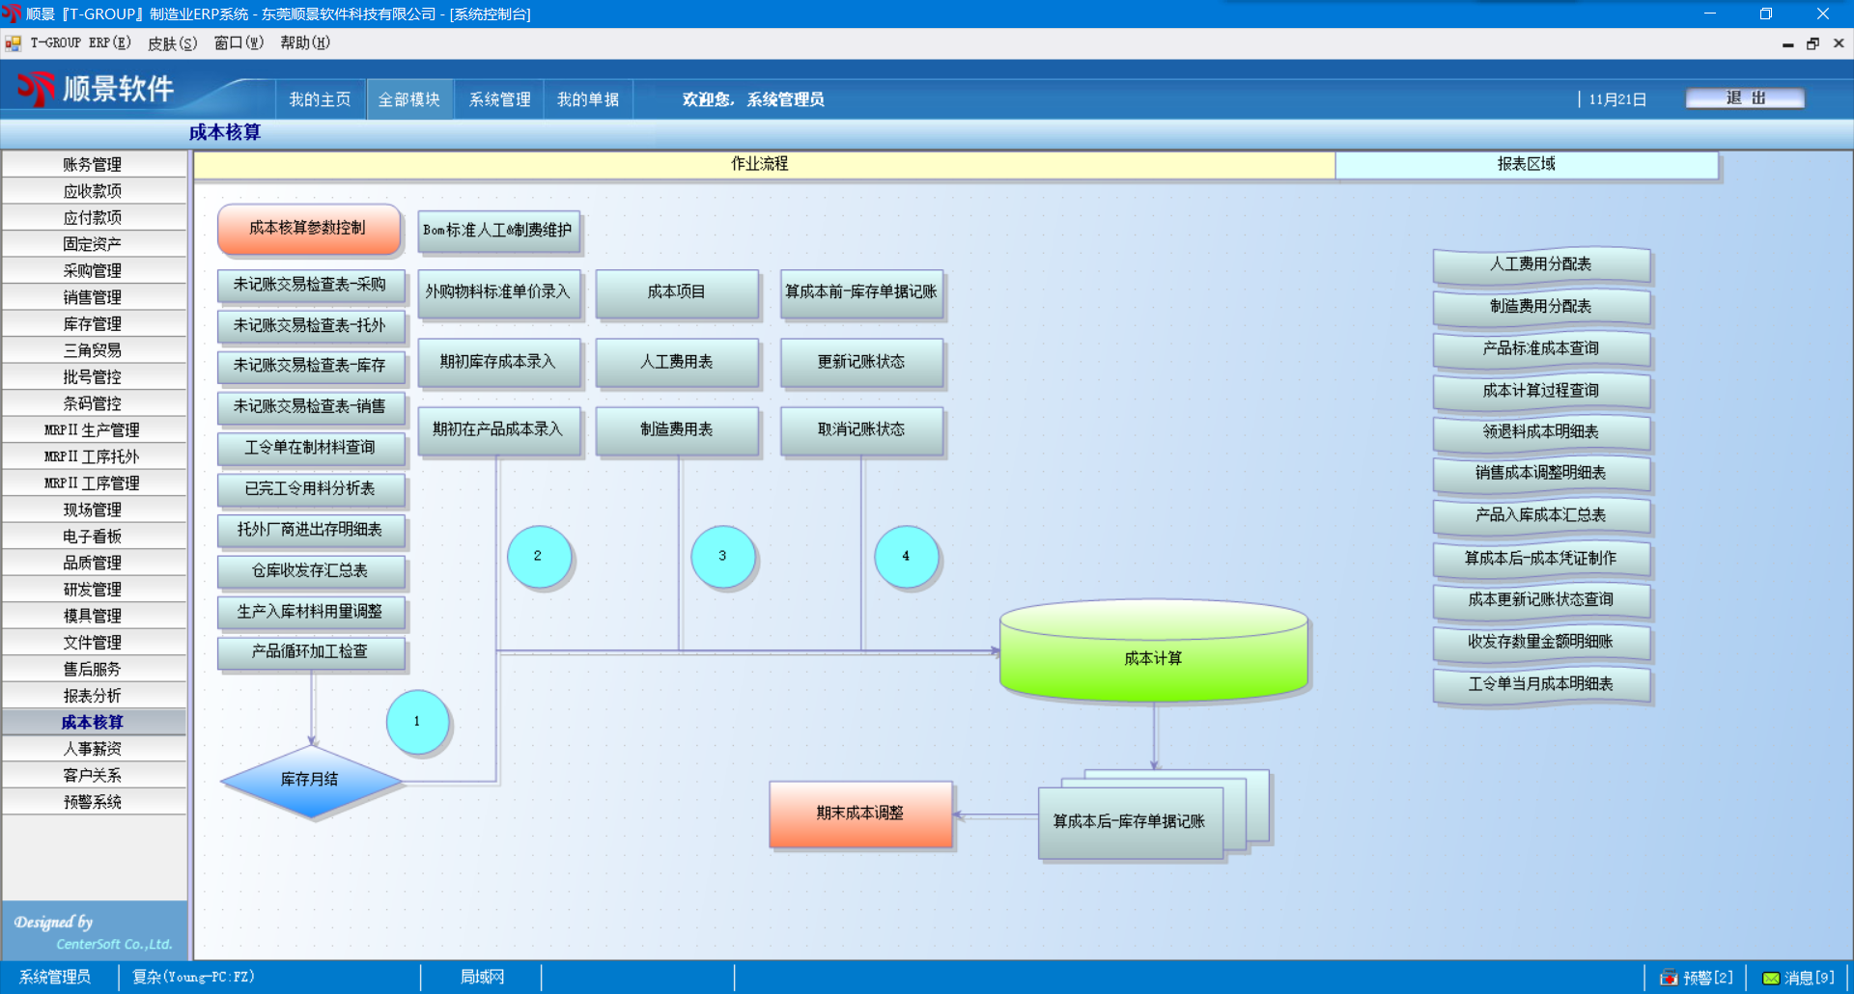Open the 预警 alert icon in status bar
This screenshot has width=1854, height=994.
1669,978
